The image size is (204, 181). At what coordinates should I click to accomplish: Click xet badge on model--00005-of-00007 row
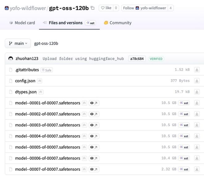click(184, 147)
